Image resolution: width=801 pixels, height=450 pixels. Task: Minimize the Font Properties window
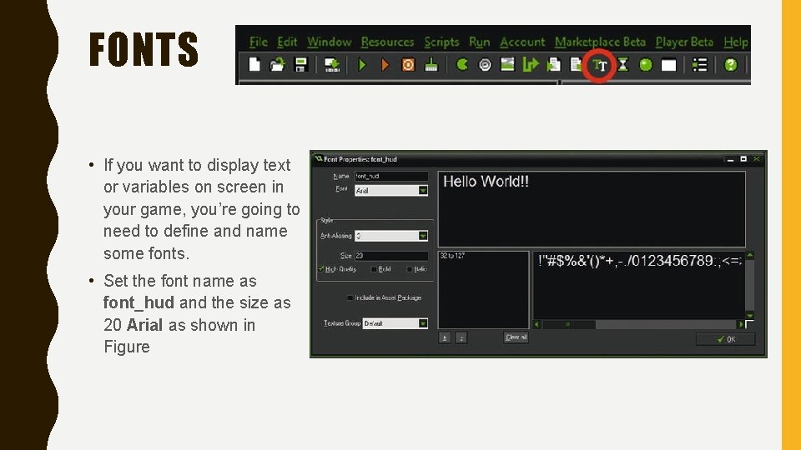(731, 160)
